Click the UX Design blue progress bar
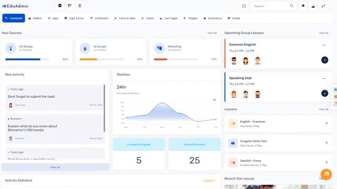The image size is (337, 189). click(23, 59)
